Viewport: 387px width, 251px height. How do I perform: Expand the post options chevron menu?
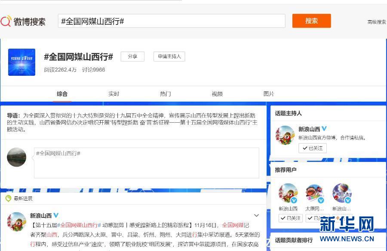click(257, 215)
